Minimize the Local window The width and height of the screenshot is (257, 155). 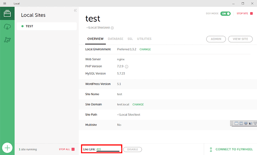pos(234,3)
